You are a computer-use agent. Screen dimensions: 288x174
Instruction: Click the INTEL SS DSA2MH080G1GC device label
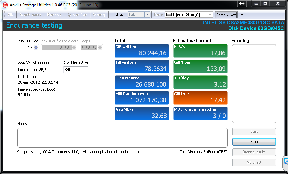[x=243, y=25]
